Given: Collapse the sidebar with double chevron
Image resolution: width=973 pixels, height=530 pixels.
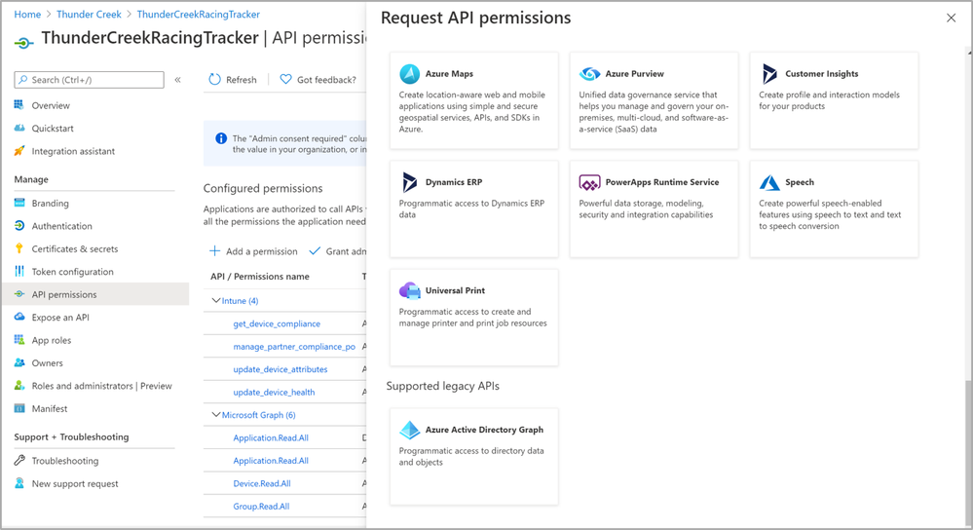Looking at the screenshot, I should [177, 80].
